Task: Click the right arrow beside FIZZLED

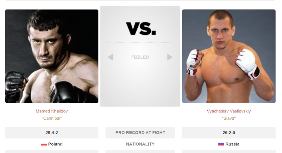Action: [169, 57]
